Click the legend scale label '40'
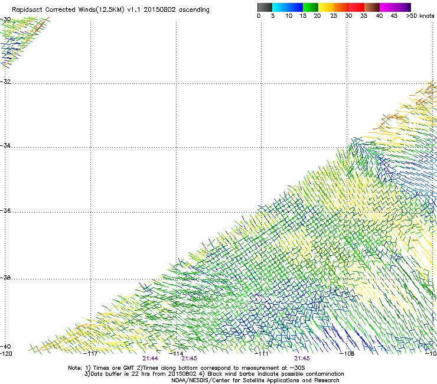 click(379, 16)
